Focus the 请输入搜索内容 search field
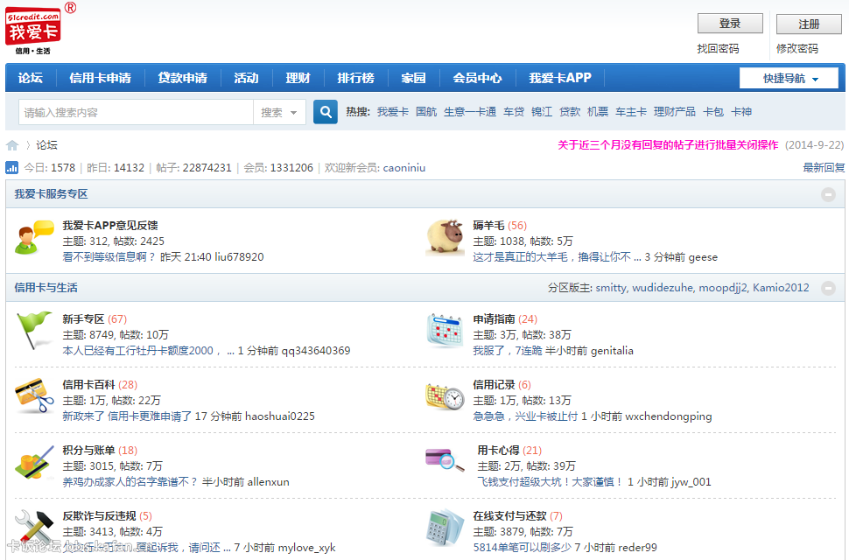The height and width of the screenshot is (560, 849). [136, 113]
